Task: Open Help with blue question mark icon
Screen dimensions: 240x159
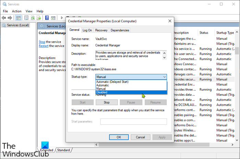Action: click(47, 18)
